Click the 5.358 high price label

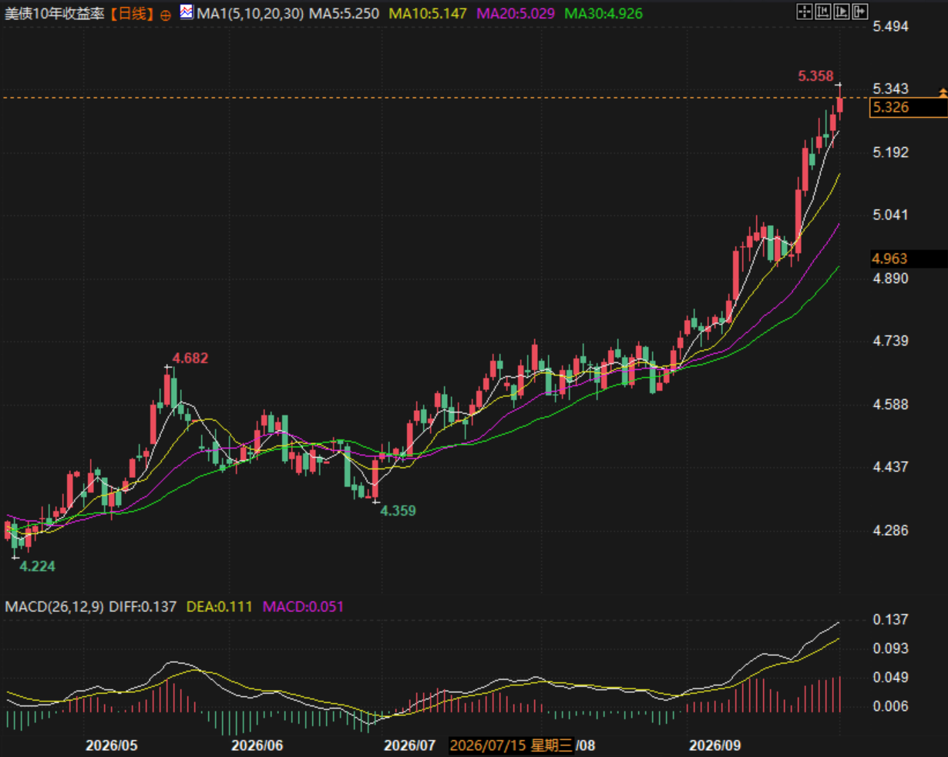click(815, 76)
